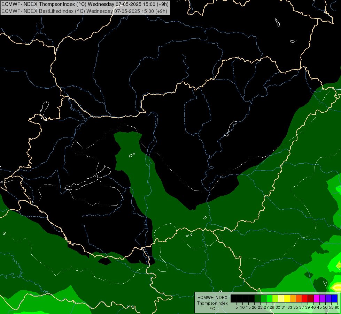The width and height of the screenshot is (341, 314).
Task: Click the legend tick label '40'
Action: tap(313, 307)
